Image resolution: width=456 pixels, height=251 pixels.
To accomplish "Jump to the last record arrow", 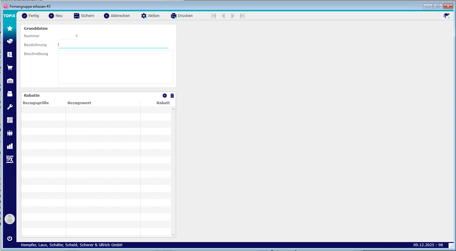I will click(x=242, y=16).
